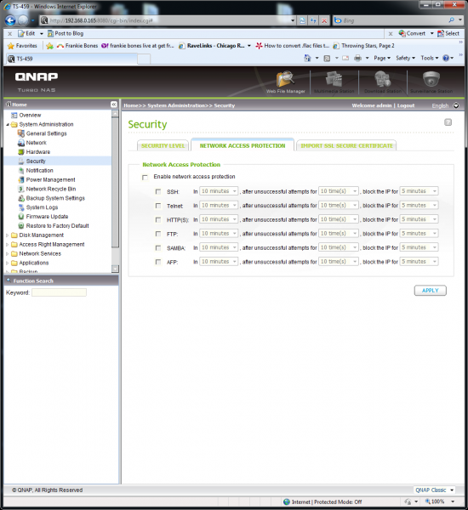The image size is (468, 510).
Task: Open the Multimedia Station icon
Action: pos(334,82)
